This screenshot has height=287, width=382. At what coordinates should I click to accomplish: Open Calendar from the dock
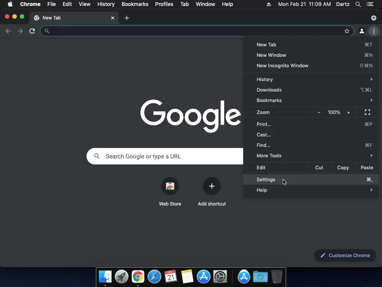point(171,277)
